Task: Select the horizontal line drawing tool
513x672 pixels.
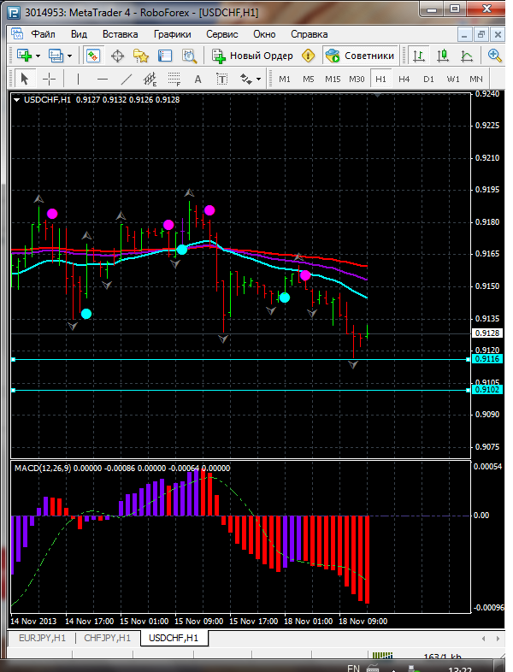Action: click(x=103, y=79)
